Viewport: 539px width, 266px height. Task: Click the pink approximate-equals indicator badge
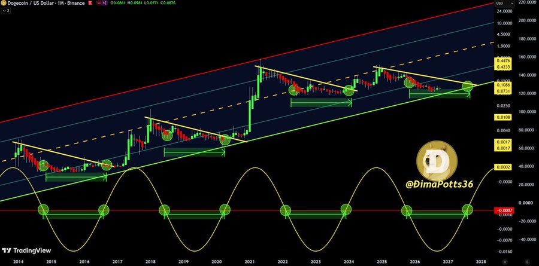click(x=98, y=3)
